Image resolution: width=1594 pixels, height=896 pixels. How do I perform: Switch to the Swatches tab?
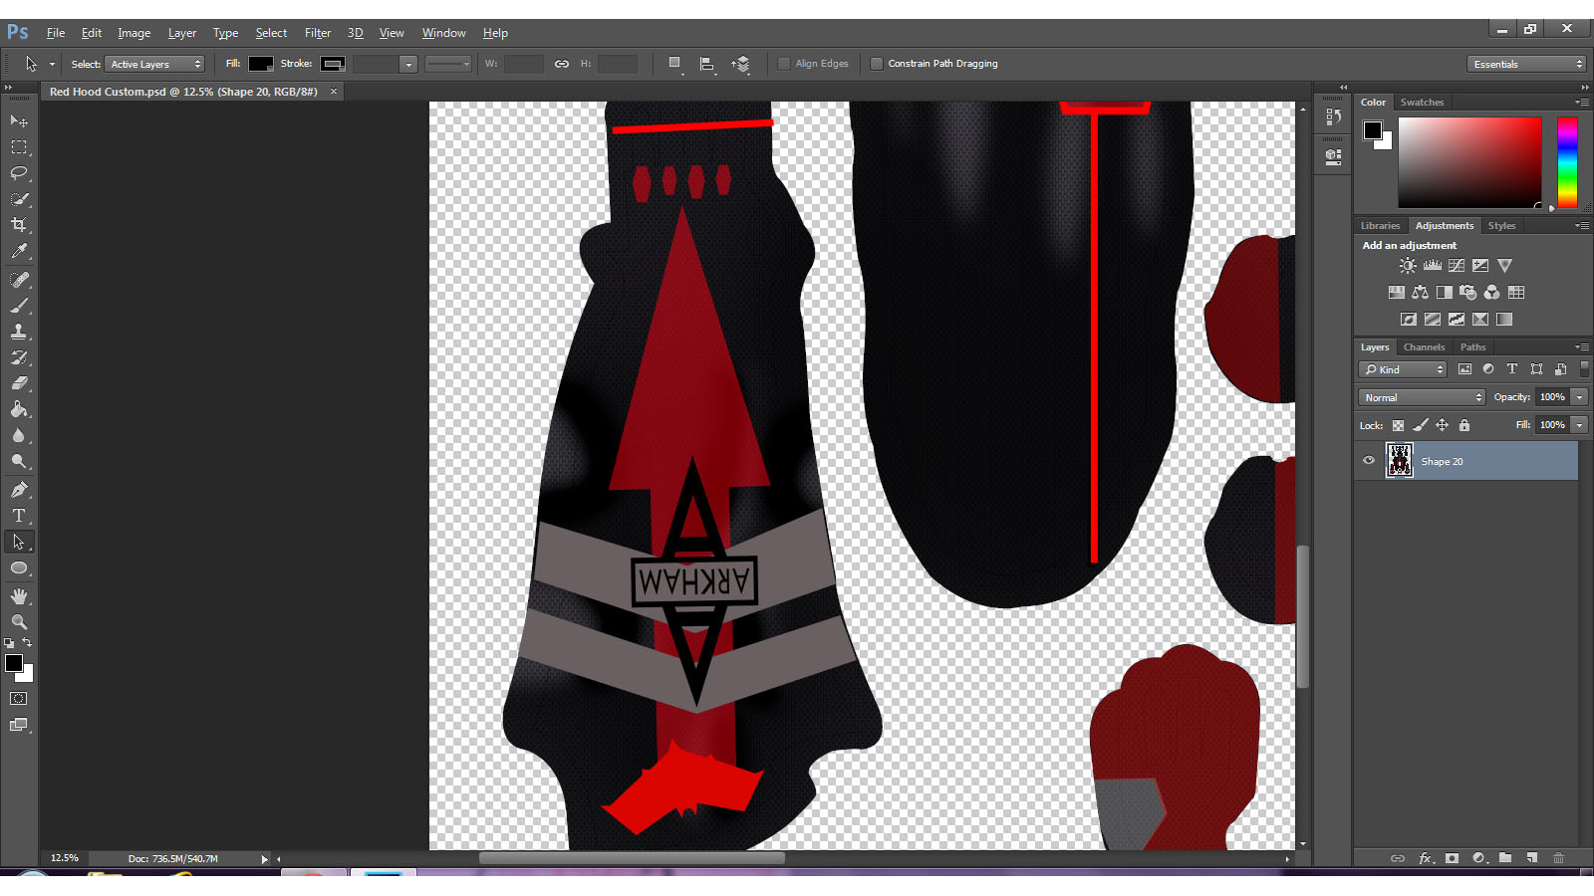(x=1422, y=102)
